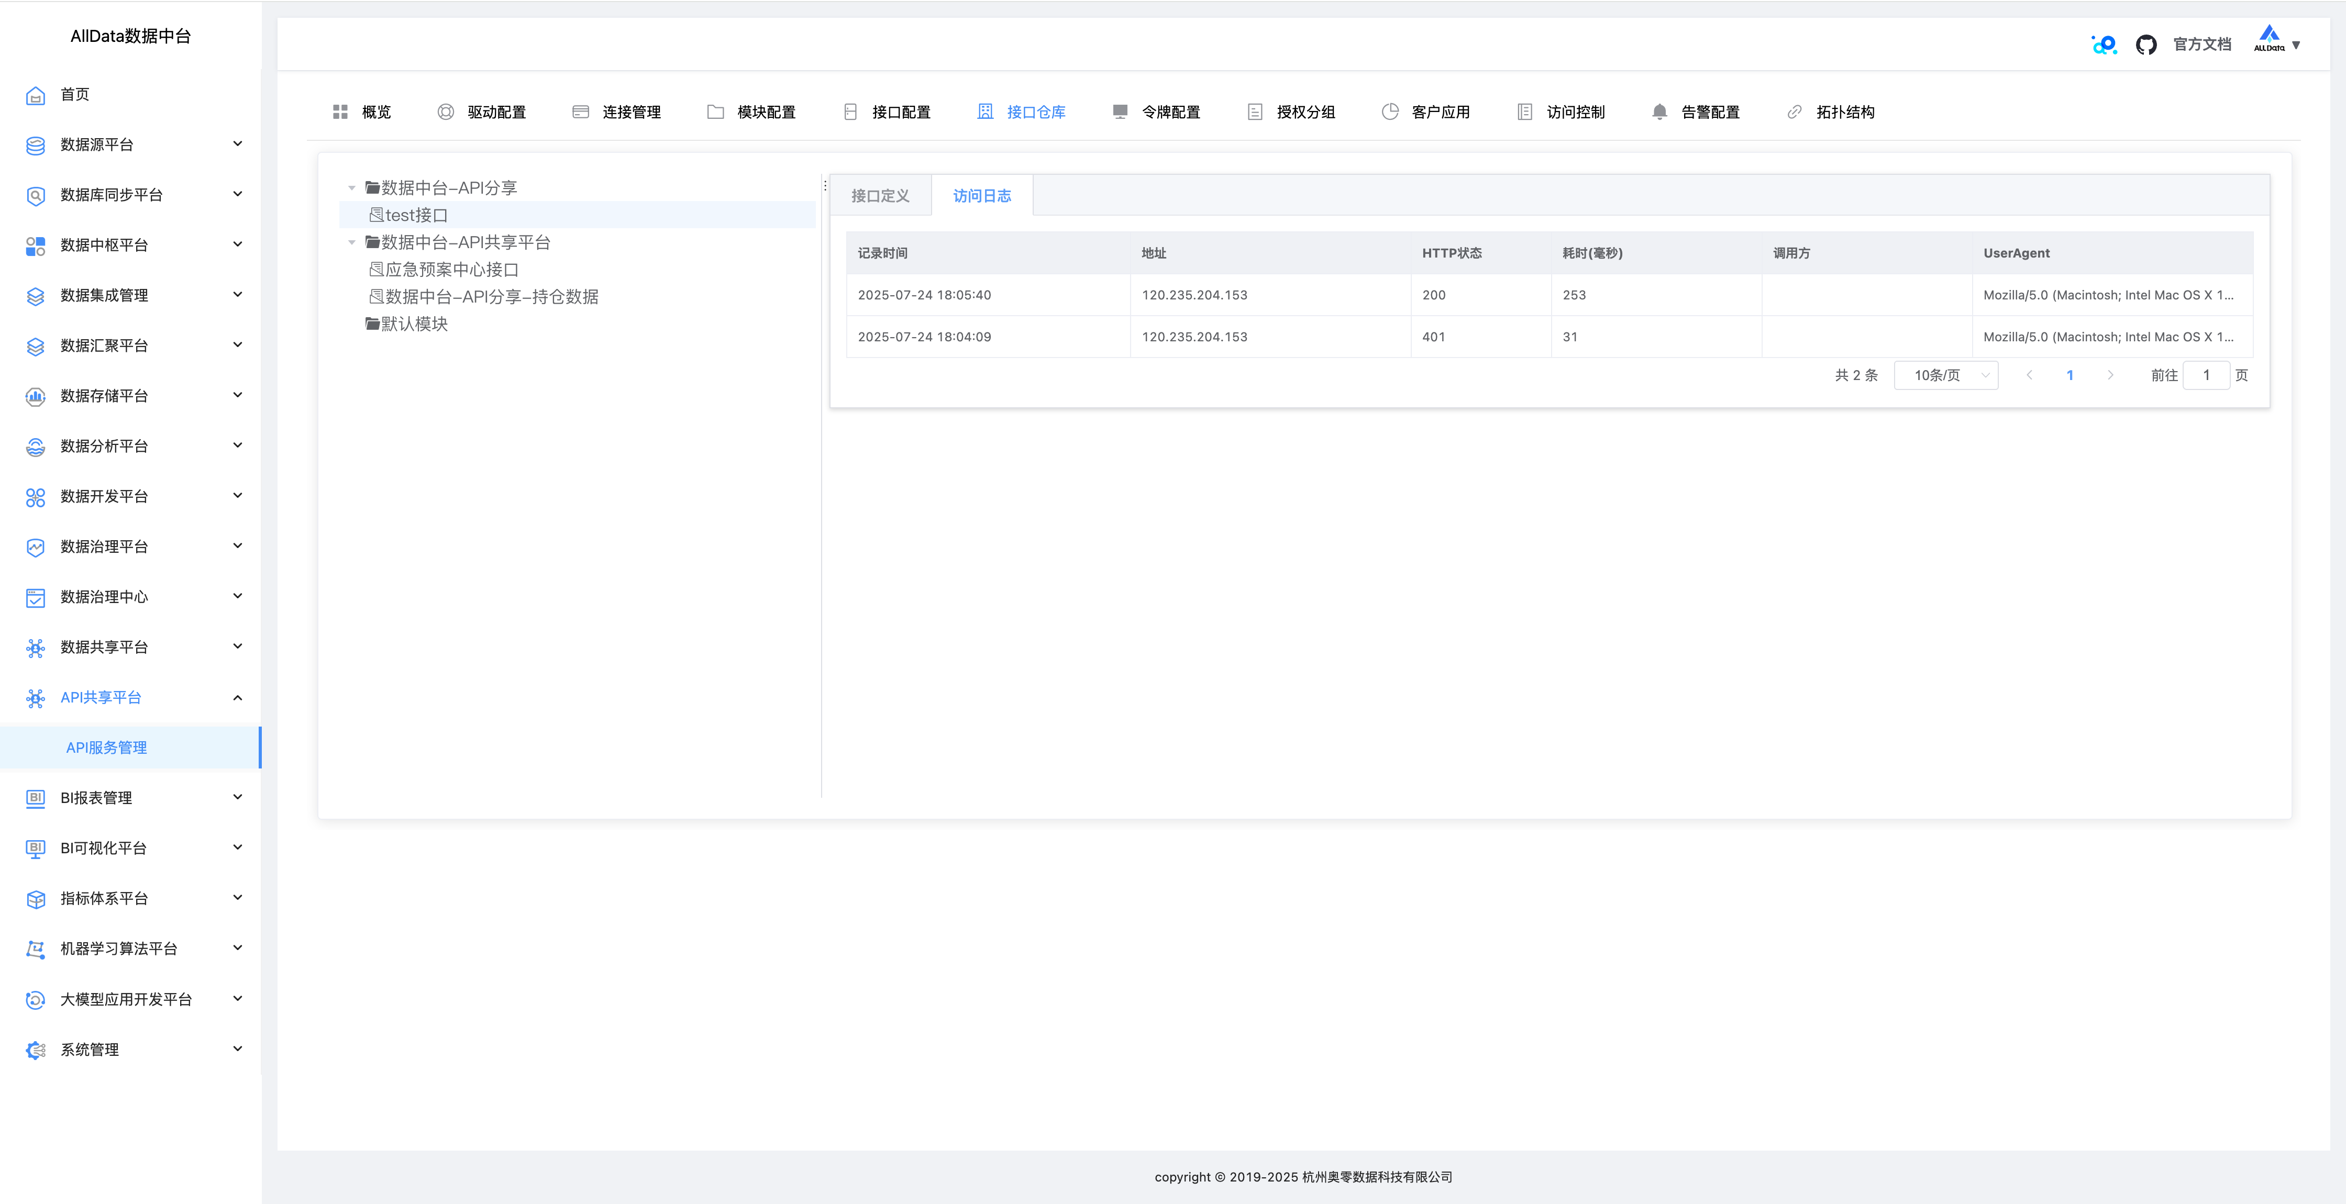Switch to 令牌配置 tab

pyautogui.click(x=1156, y=112)
